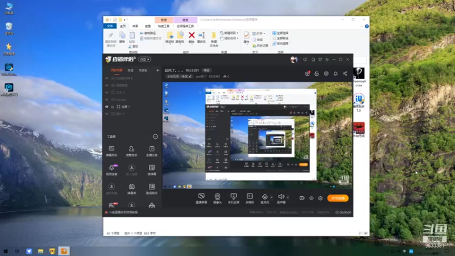
Task: Open streaming settings gear icon
Action: (320, 198)
